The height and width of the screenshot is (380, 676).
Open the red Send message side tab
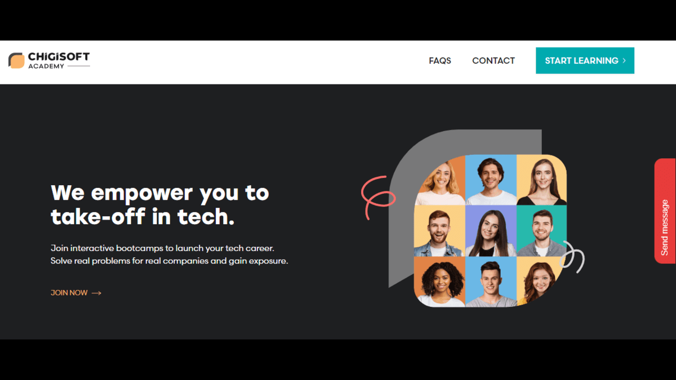click(665, 211)
